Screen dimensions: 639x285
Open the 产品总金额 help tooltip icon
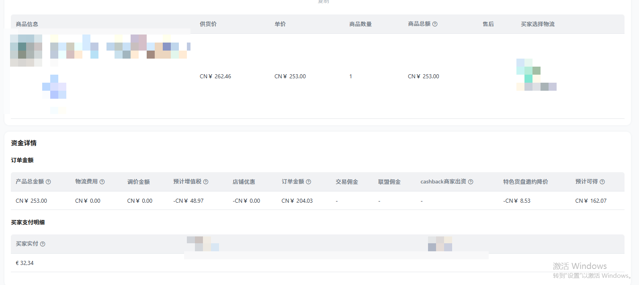48,182
